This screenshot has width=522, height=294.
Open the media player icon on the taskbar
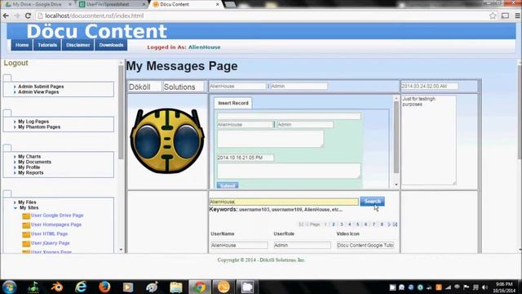128,287
